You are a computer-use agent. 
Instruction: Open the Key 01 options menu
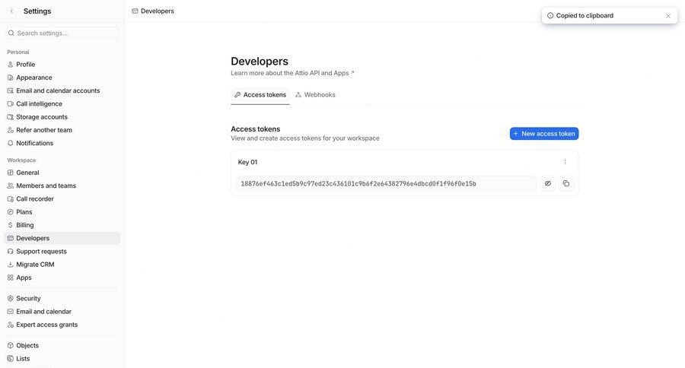tap(565, 162)
